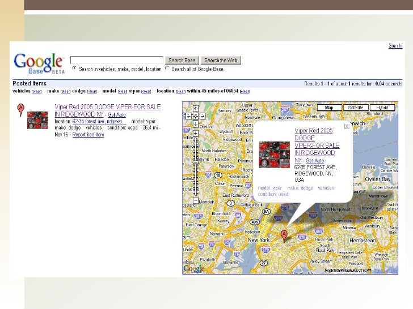Clear the dodge value filter
The height and width of the screenshot is (309, 413).
click(x=92, y=92)
